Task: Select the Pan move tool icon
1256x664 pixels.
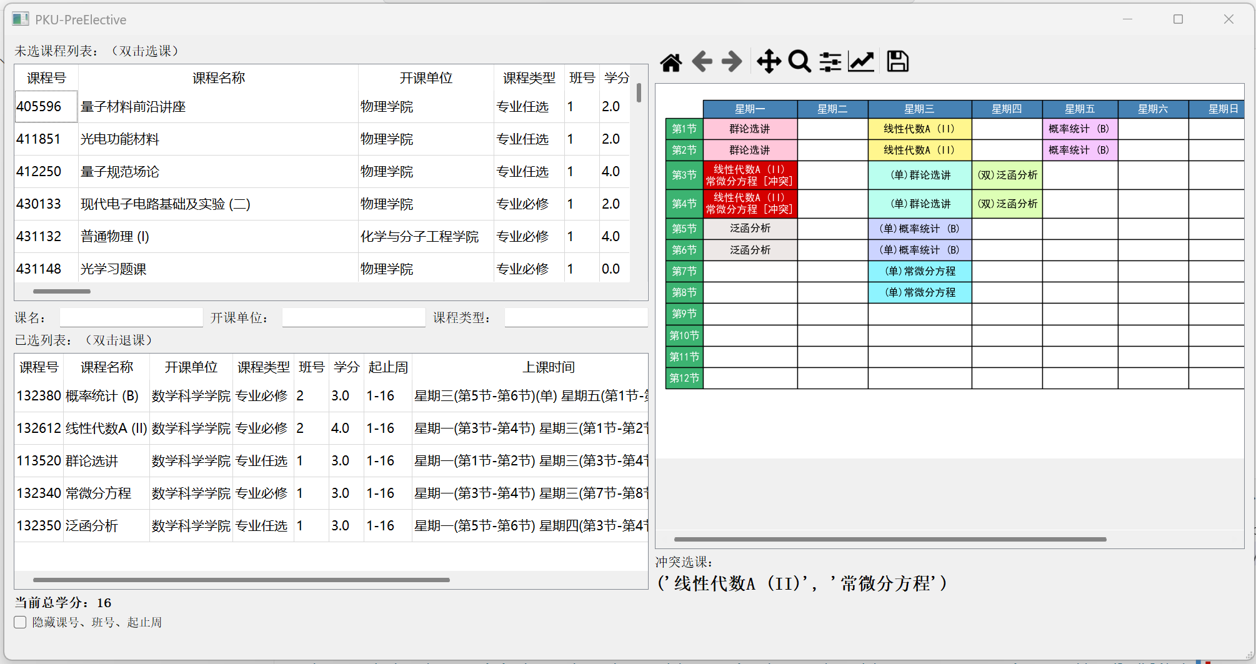Action: 769,62
